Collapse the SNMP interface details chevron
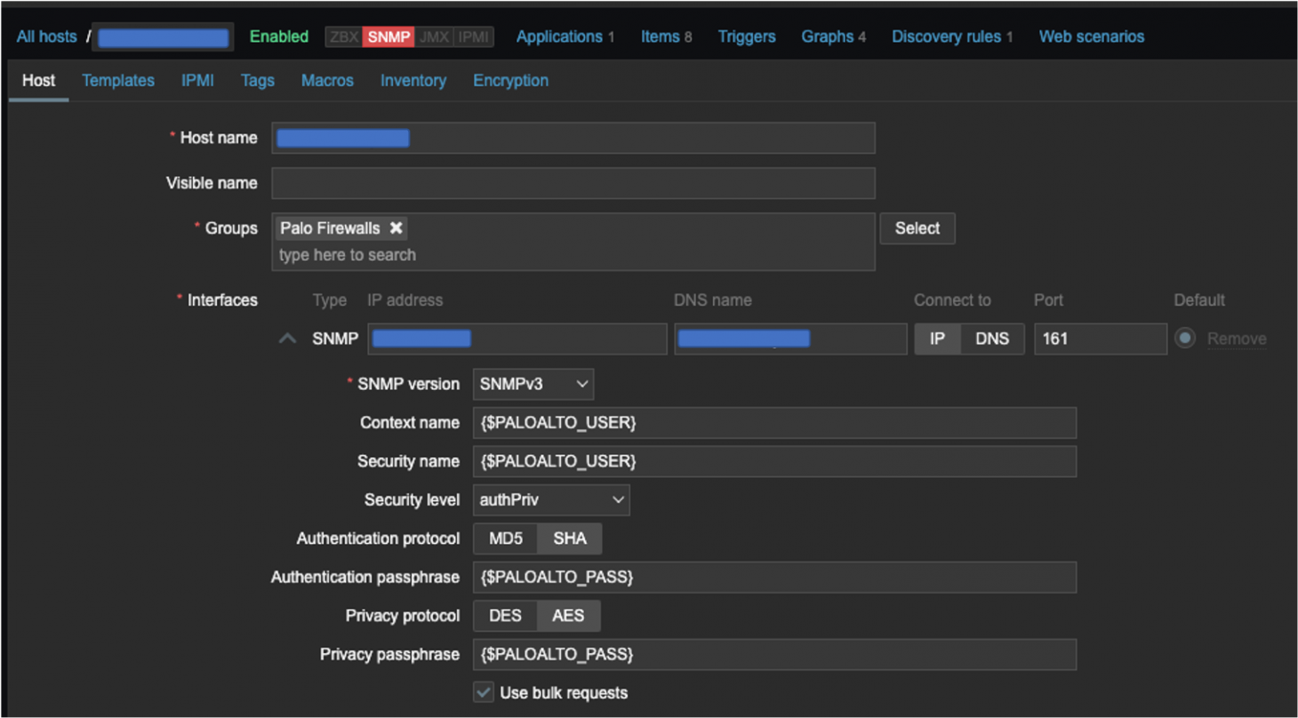This screenshot has width=1298, height=718. tap(287, 339)
